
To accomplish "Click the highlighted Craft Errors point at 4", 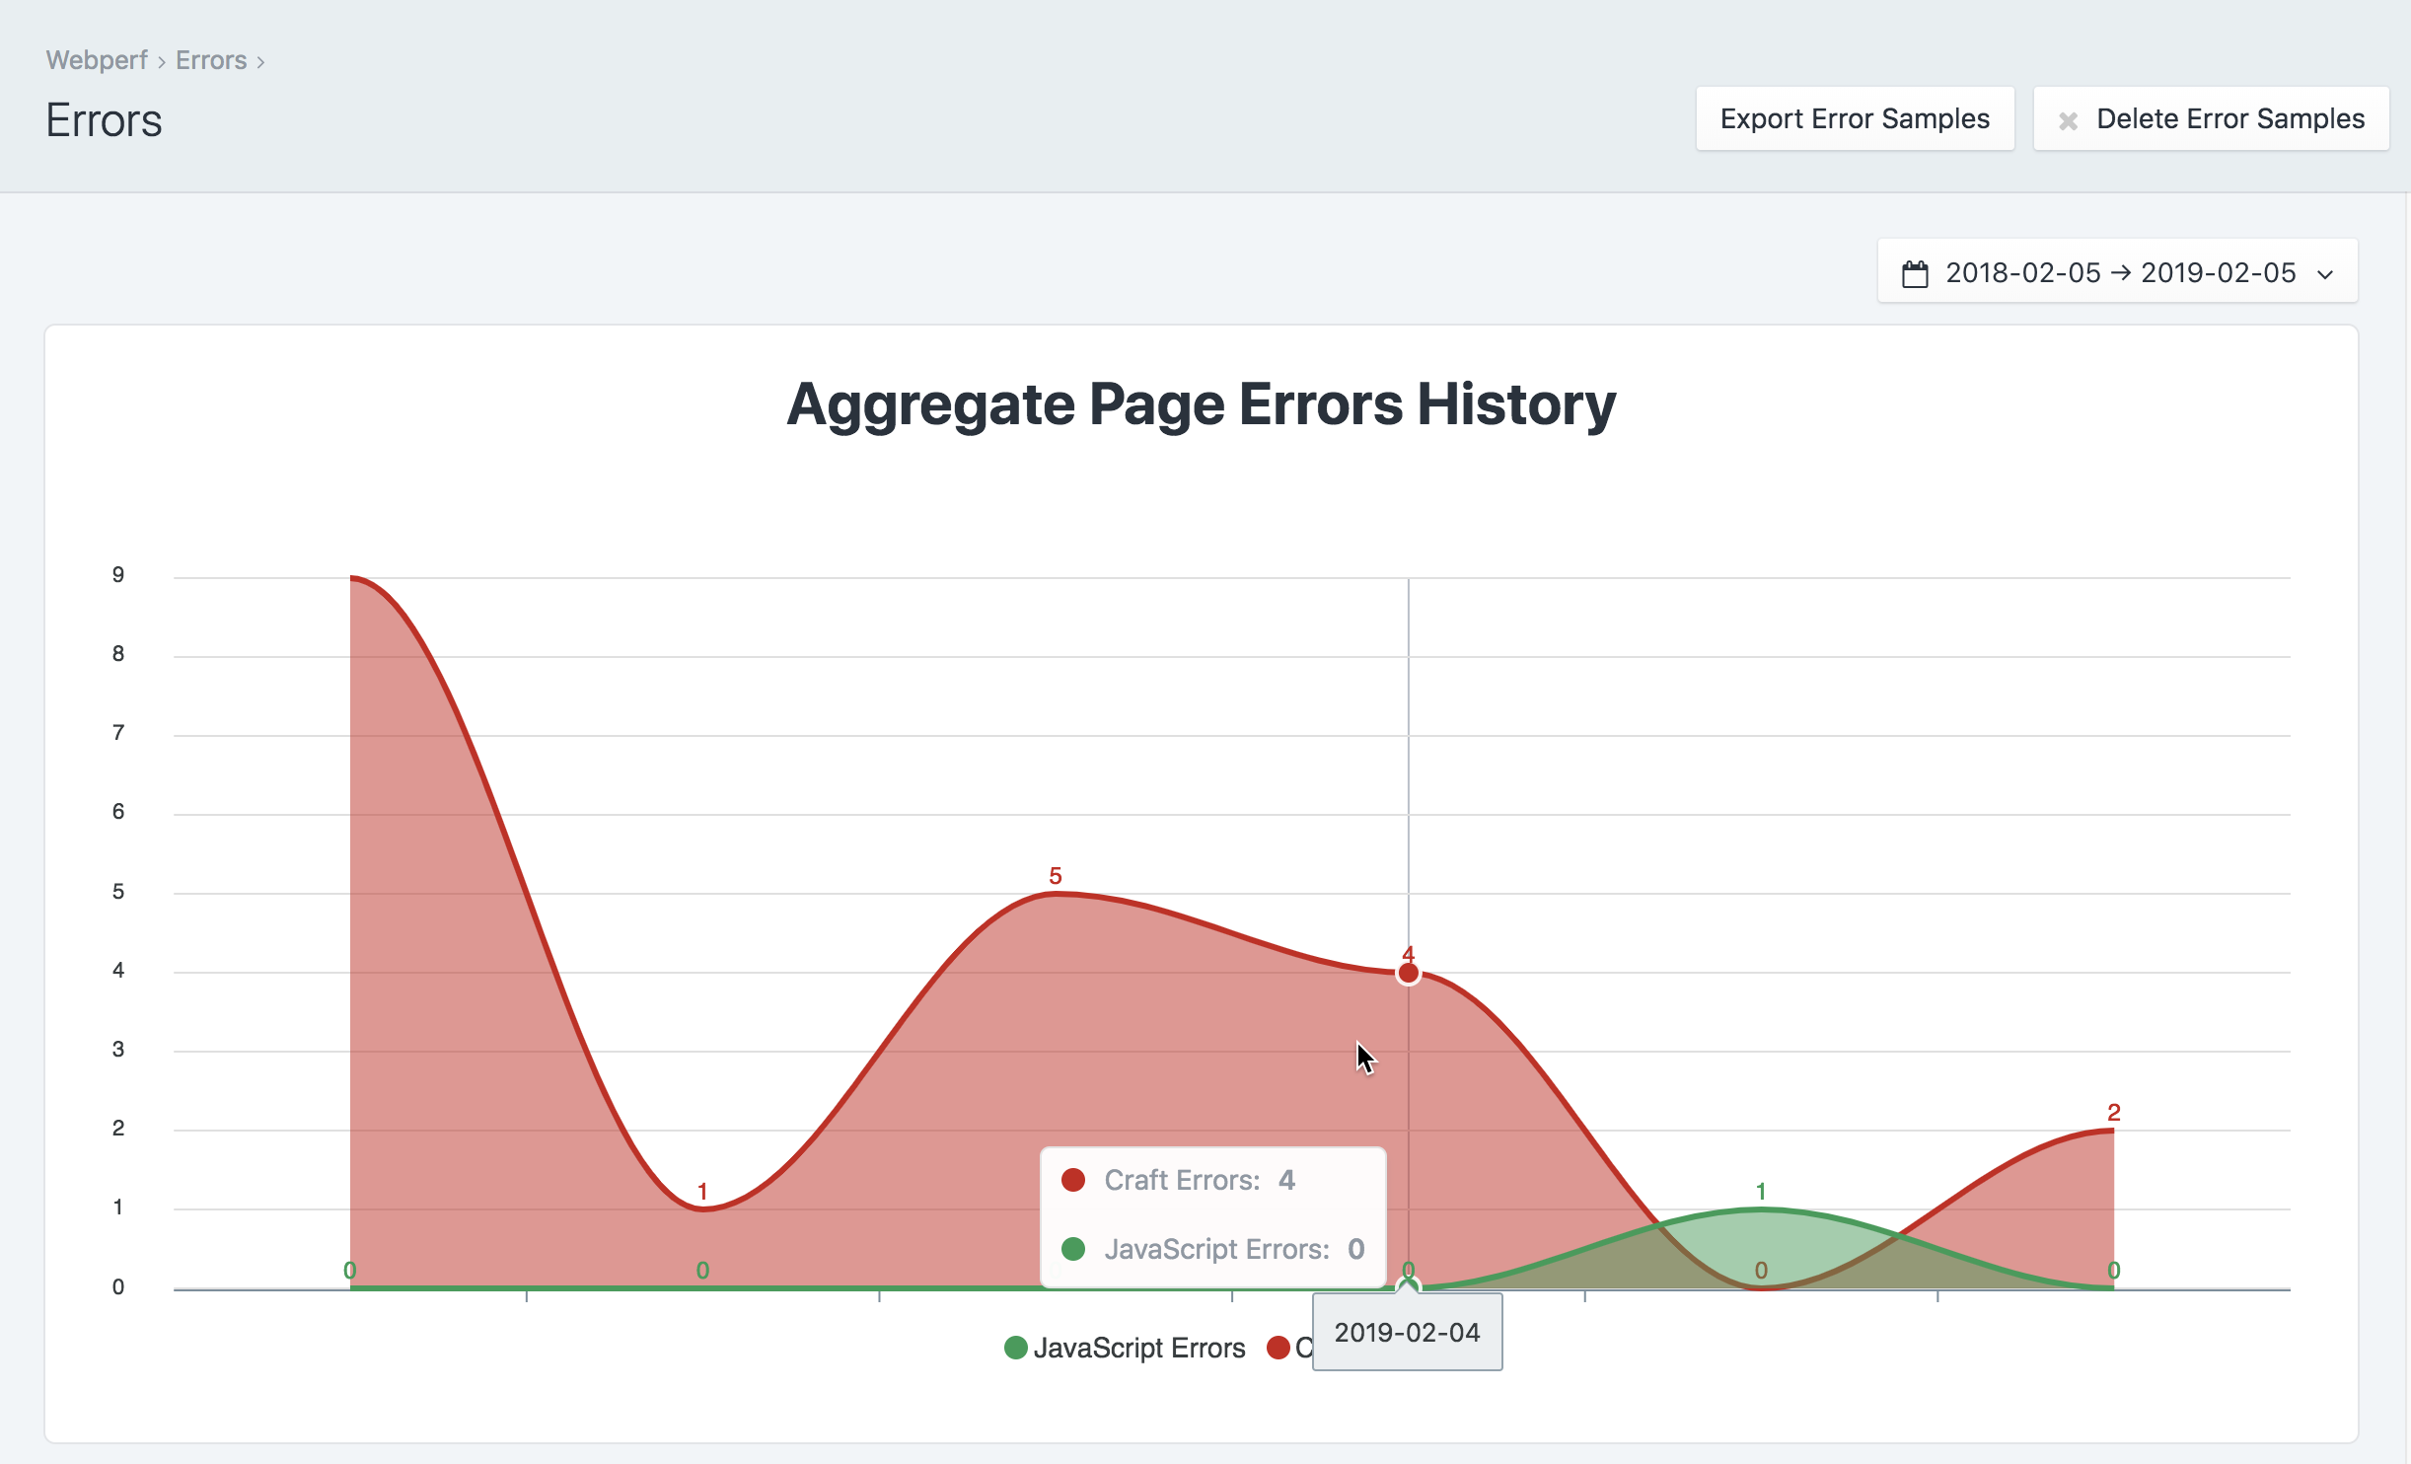I will click(x=1408, y=974).
